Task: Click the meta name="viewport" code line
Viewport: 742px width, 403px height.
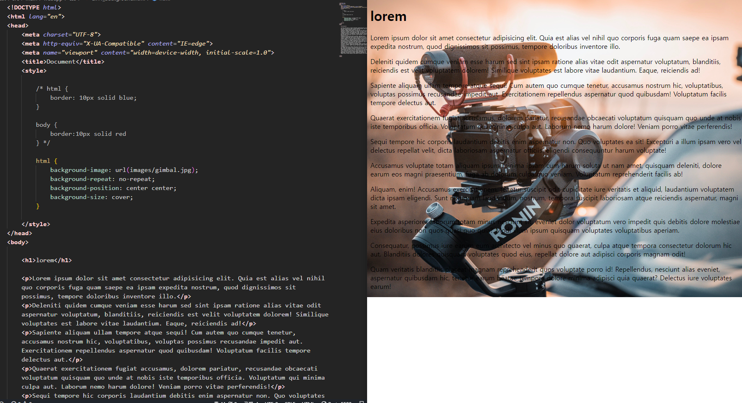Action: 148,53
